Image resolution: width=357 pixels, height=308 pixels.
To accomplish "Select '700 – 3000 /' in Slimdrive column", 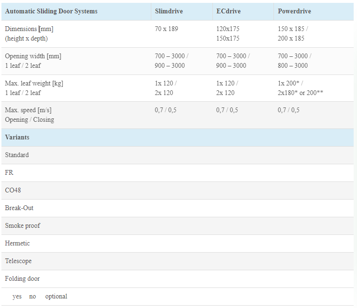I will tap(171, 56).
